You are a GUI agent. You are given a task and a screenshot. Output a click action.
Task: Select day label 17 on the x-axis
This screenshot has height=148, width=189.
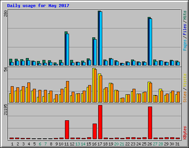100,144
